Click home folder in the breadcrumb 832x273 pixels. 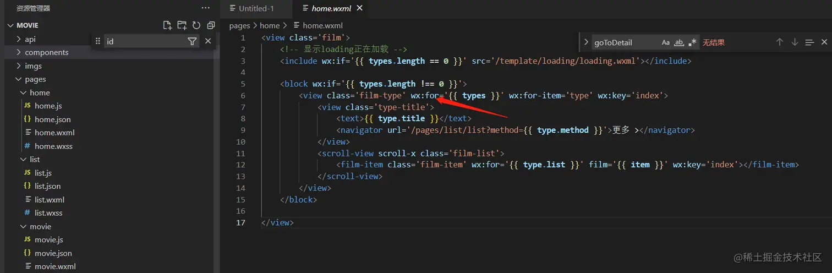[270, 25]
